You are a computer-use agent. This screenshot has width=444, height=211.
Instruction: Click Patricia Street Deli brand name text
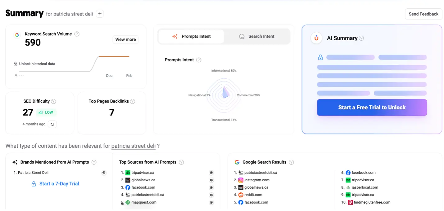click(x=33, y=173)
